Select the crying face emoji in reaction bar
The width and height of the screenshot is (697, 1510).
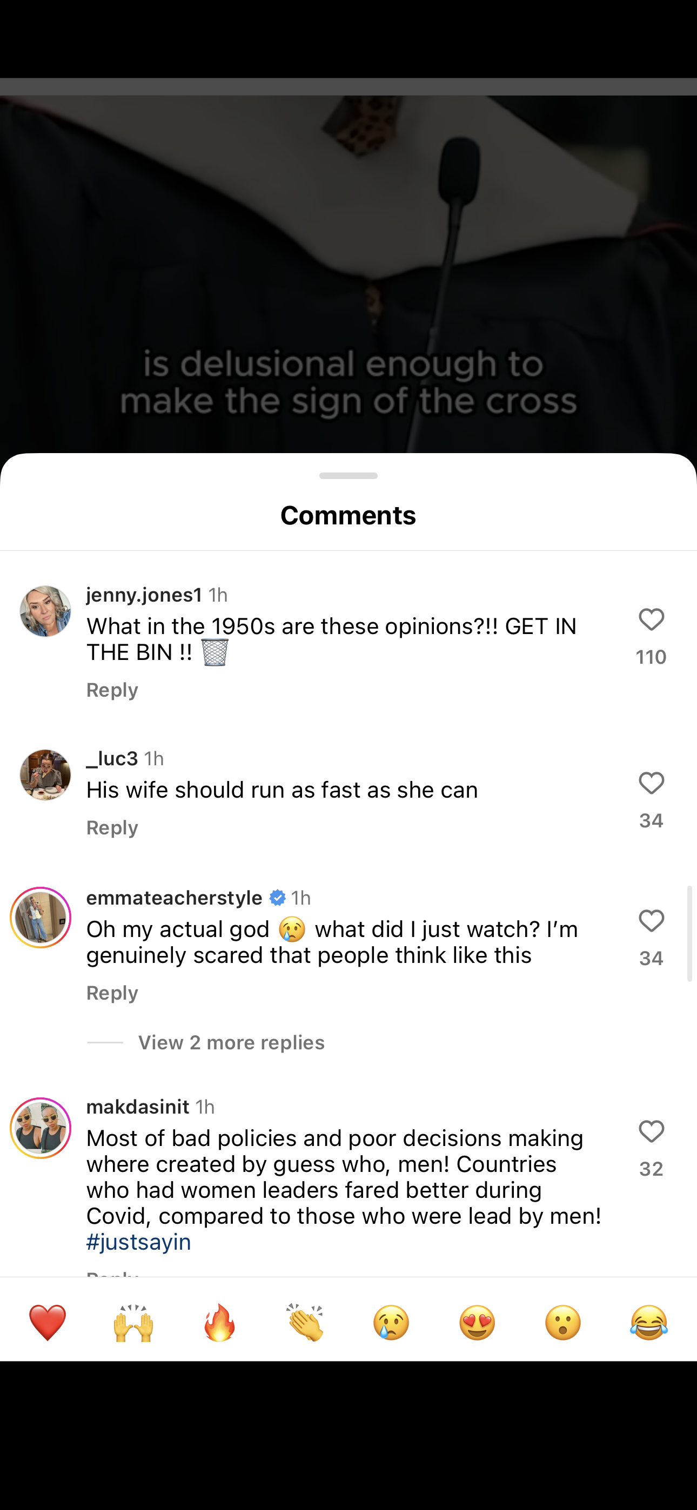click(x=391, y=1323)
